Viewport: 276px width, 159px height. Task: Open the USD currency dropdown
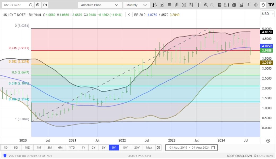[268, 14]
